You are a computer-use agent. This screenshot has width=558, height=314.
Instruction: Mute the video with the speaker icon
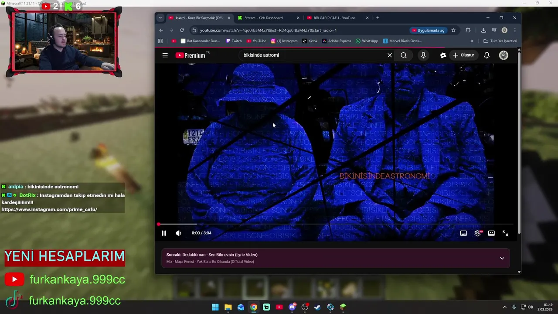178,233
